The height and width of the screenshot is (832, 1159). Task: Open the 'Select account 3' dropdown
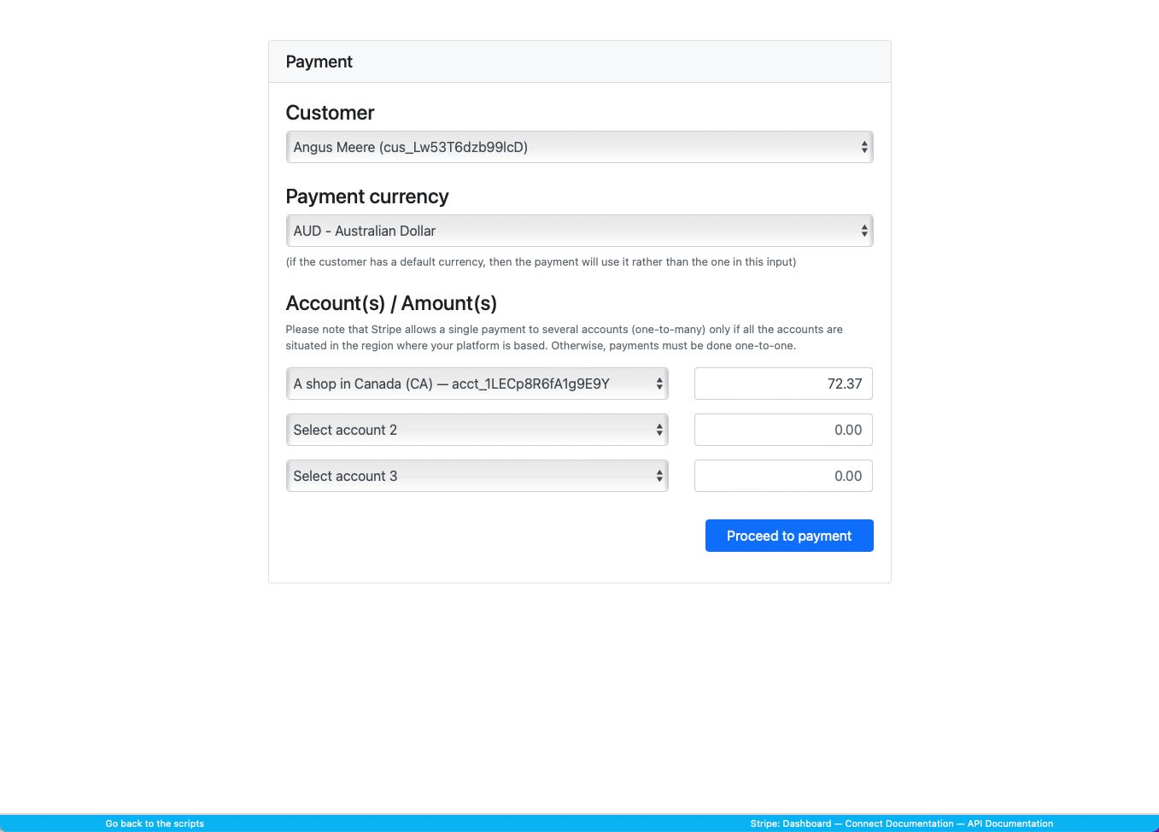point(468,476)
